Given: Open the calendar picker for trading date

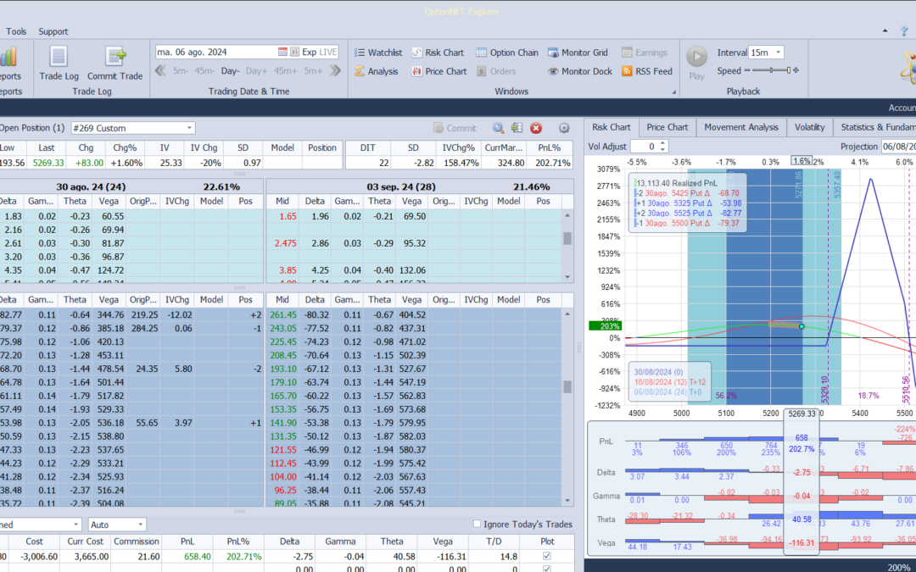Looking at the screenshot, I should 282,52.
